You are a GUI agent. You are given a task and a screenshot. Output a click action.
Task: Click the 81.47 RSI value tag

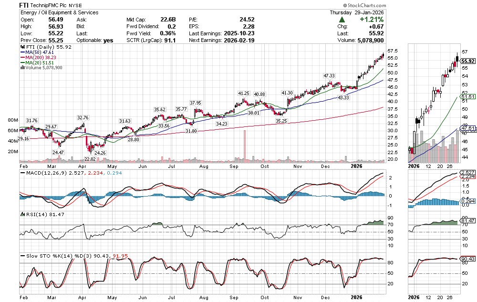click(x=468, y=221)
